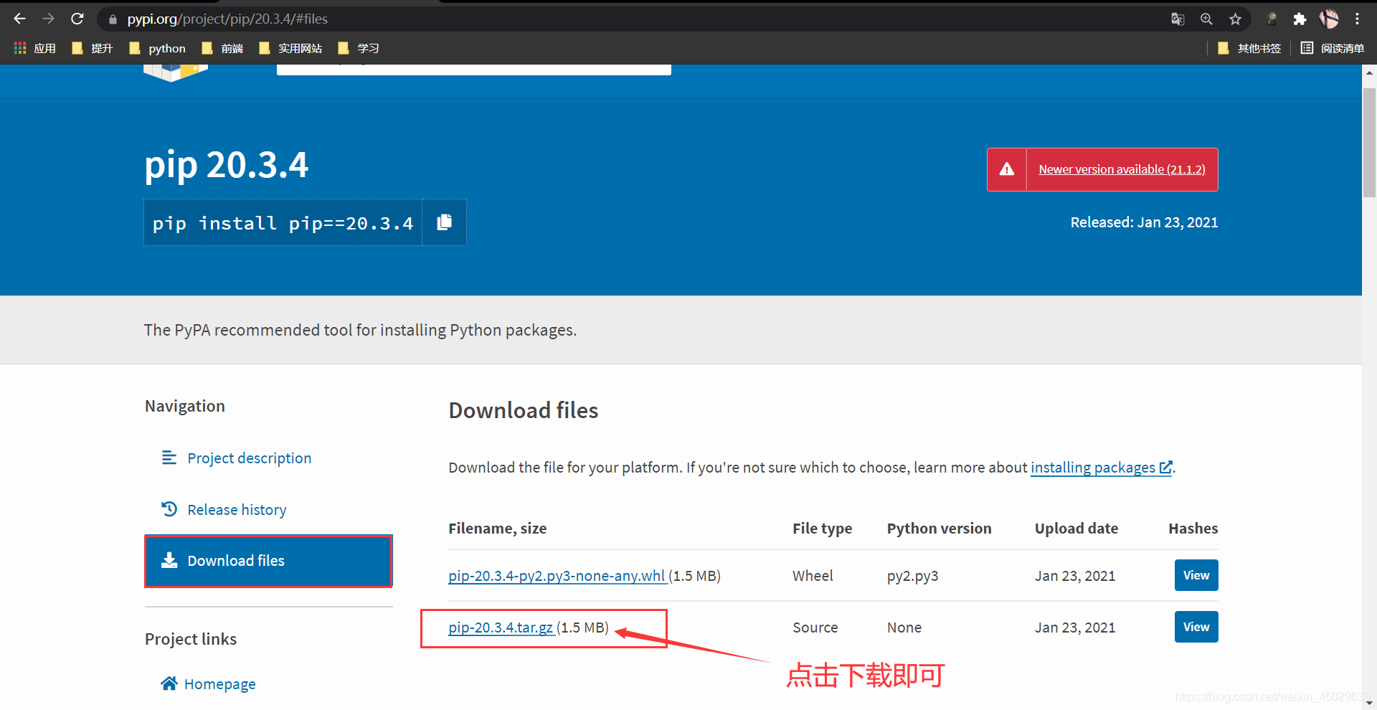The height and width of the screenshot is (710, 1377).
Task: Copy the pip install command
Action: pos(445,222)
